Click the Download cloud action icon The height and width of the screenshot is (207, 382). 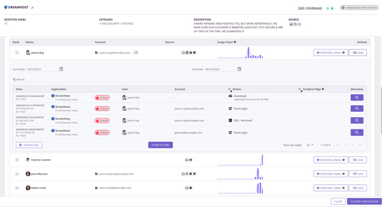tap(230, 96)
